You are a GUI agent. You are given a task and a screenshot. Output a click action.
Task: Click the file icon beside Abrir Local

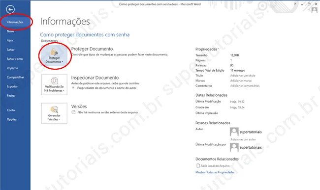click(198, 165)
